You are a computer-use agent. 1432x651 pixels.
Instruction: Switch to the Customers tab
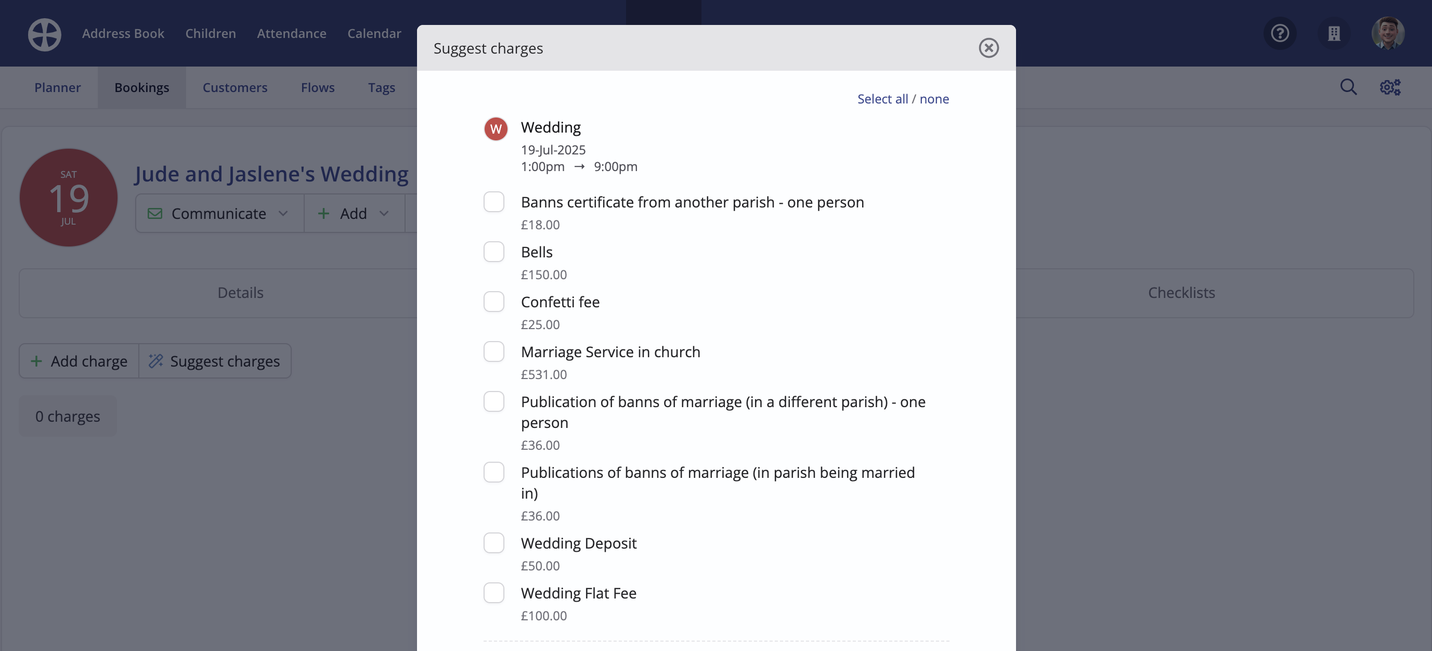point(235,87)
